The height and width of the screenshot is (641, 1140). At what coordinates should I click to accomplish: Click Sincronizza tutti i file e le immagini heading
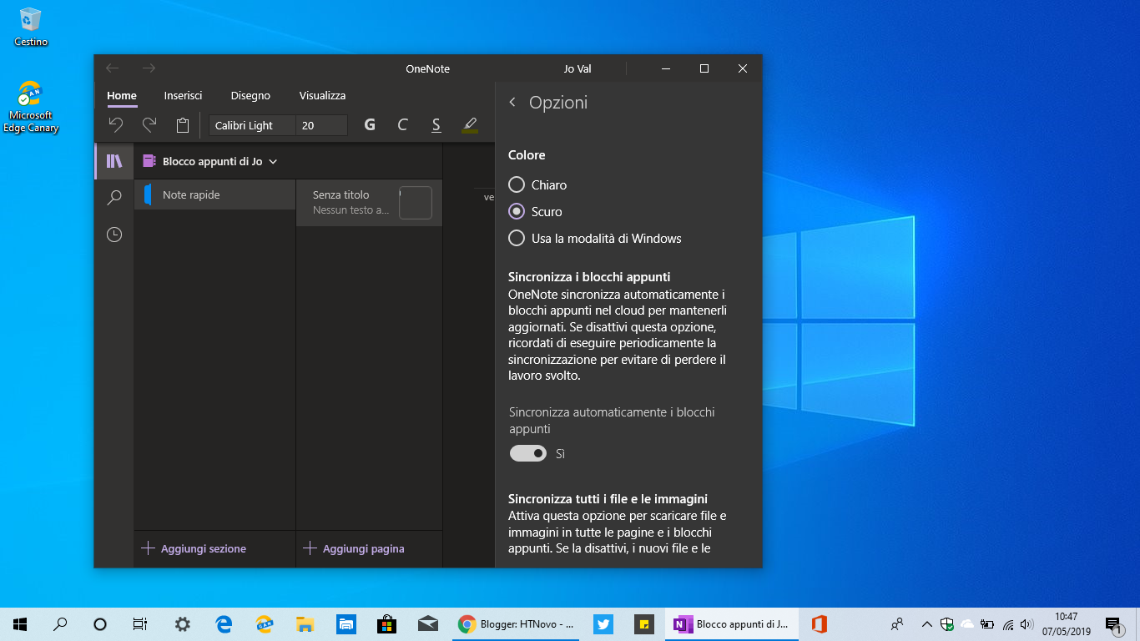click(x=608, y=499)
